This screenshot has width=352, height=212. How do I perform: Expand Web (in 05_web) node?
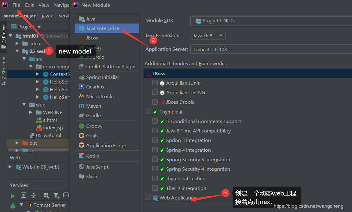coord(10,167)
